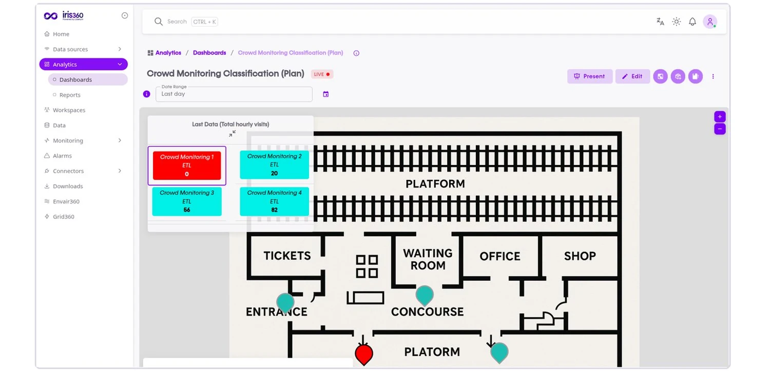Expand the Monitoring submenu chevron
Screen dimensions: 770x374
120,140
